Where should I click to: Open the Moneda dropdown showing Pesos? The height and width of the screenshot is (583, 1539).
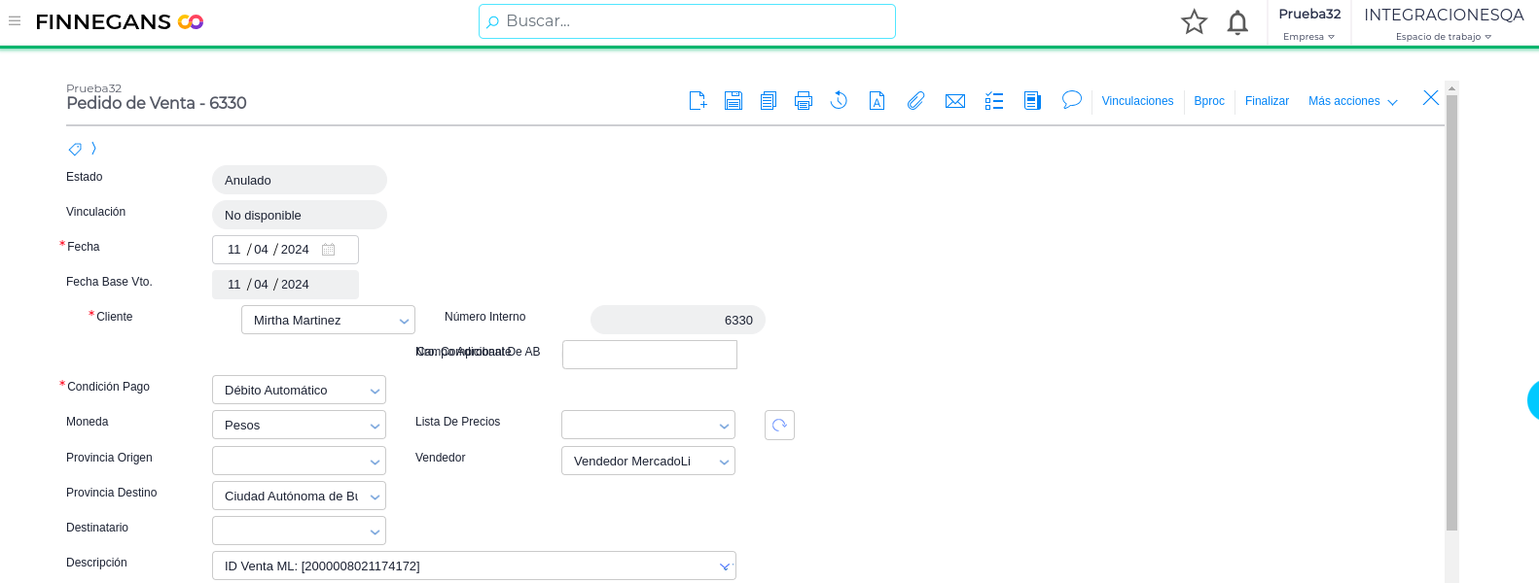tap(299, 425)
